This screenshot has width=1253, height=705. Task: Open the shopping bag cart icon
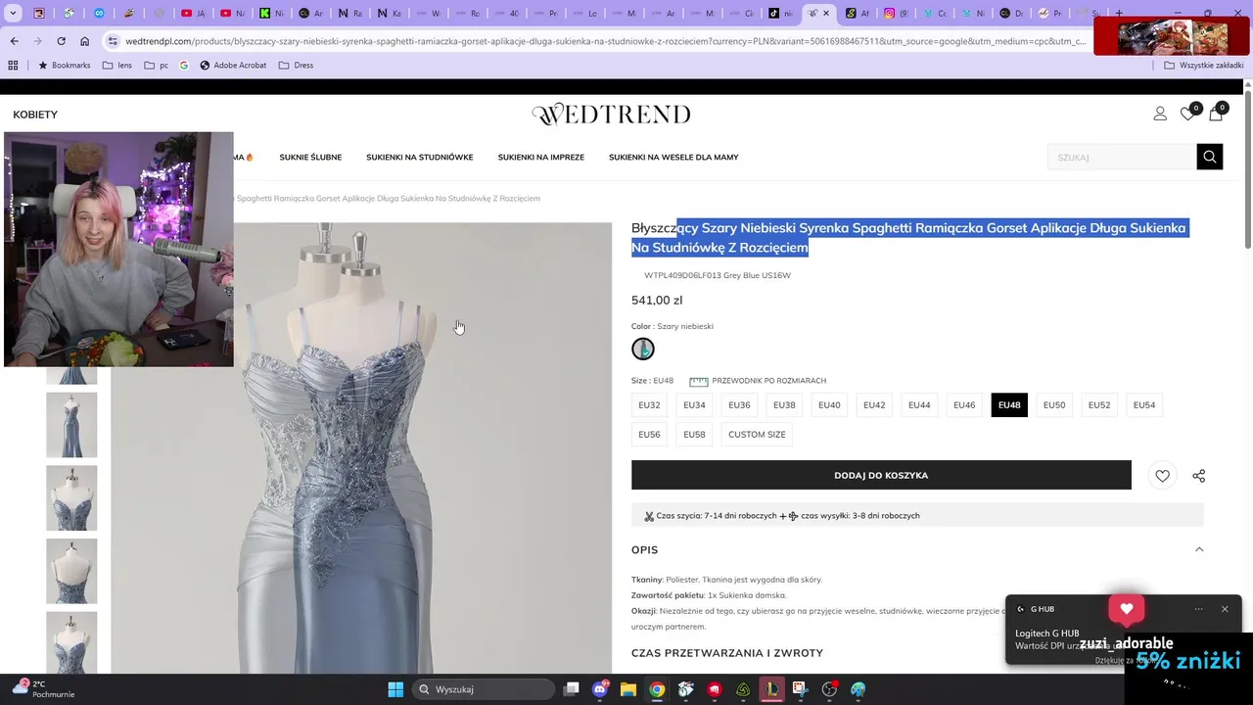tap(1216, 114)
